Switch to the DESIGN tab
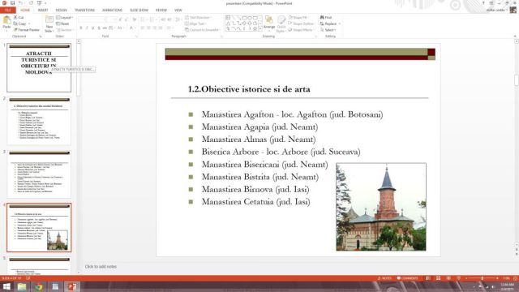Viewport: 519px width, 292px height. pos(61,11)
